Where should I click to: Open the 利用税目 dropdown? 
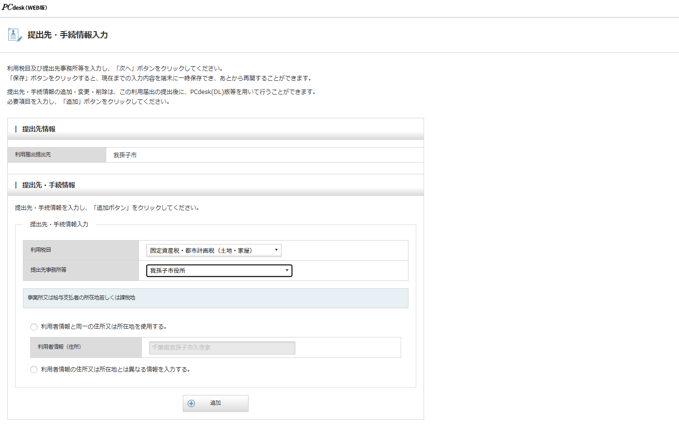[214, 250]
